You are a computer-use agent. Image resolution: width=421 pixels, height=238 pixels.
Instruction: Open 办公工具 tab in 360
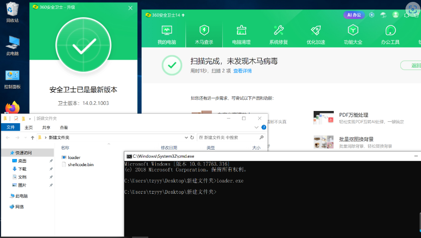[390, 35]
